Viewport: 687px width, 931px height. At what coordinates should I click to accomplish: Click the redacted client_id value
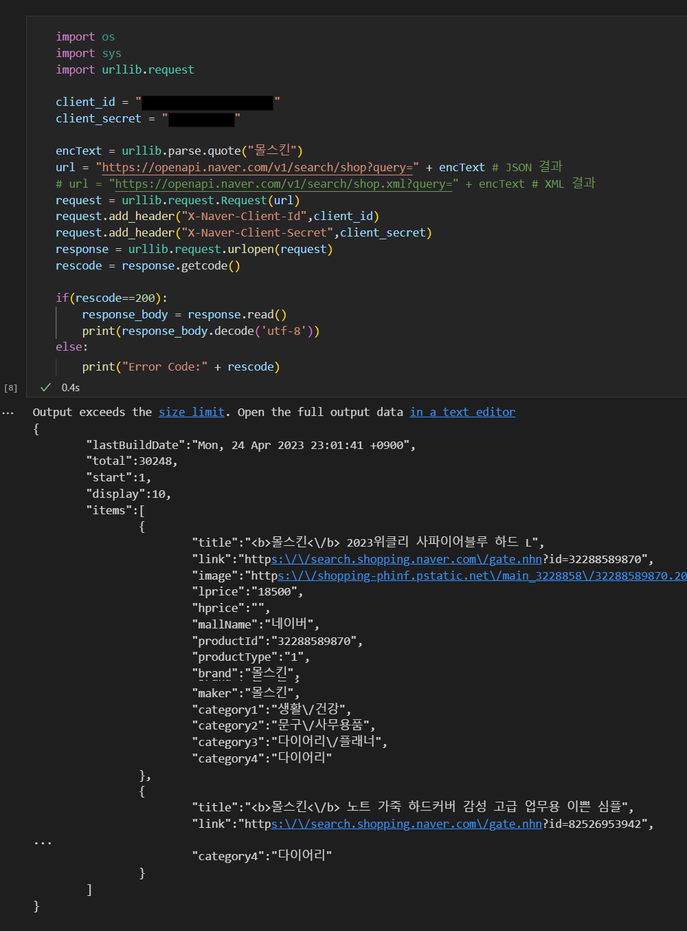pyautogui.click(x=207, y=102)
